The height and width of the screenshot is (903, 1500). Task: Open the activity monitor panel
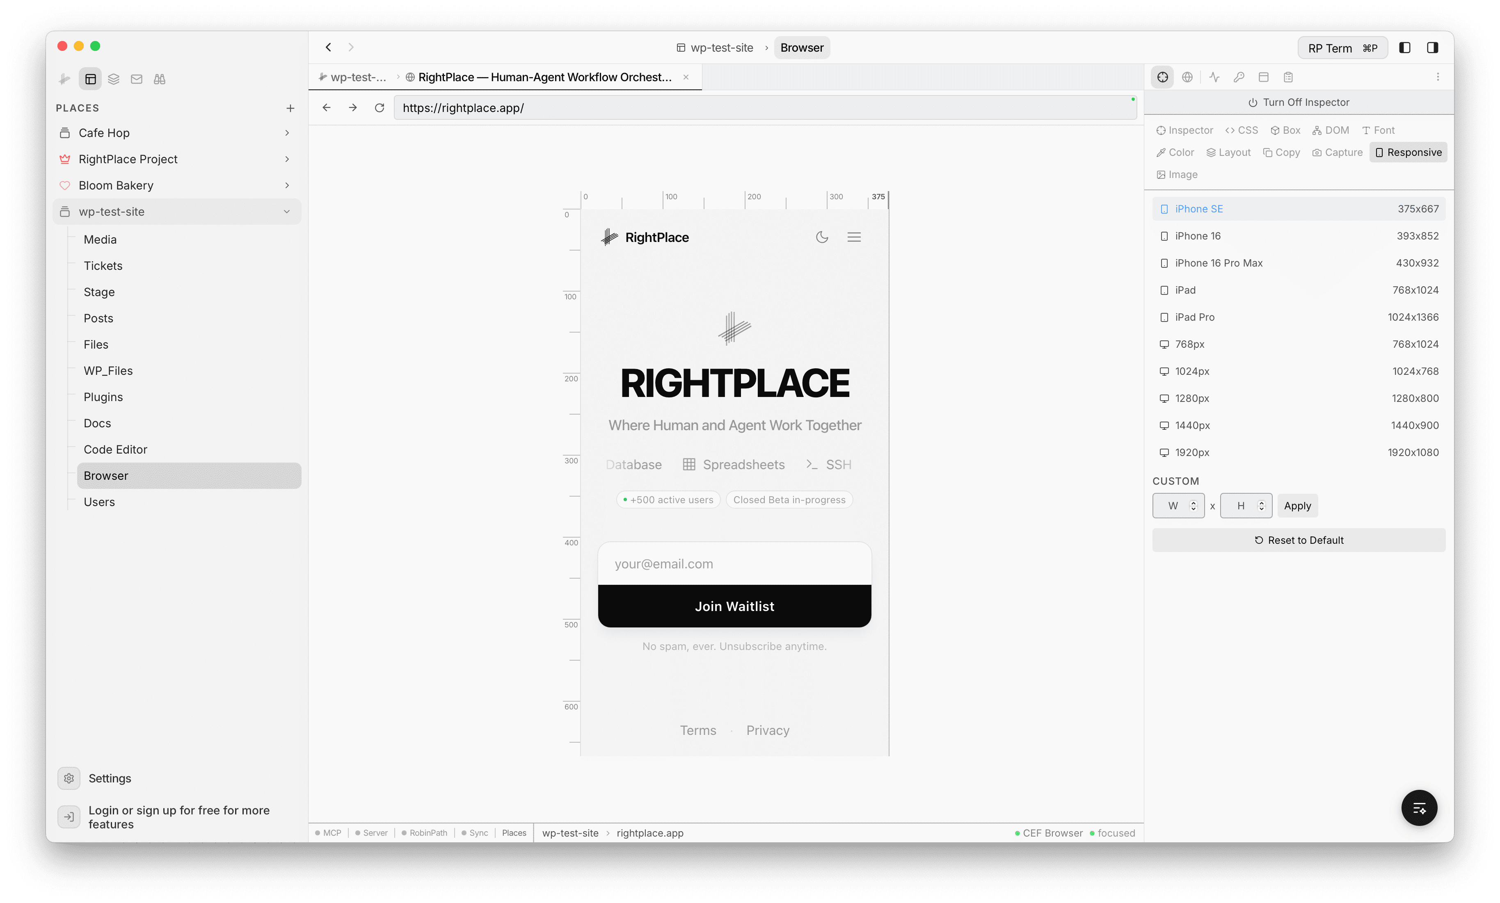1214,77
